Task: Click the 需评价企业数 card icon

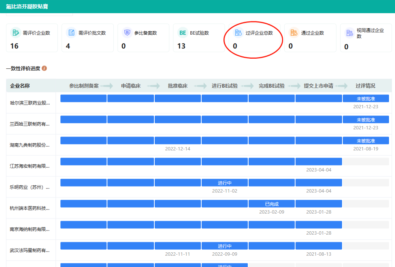Action: [15, 33]
